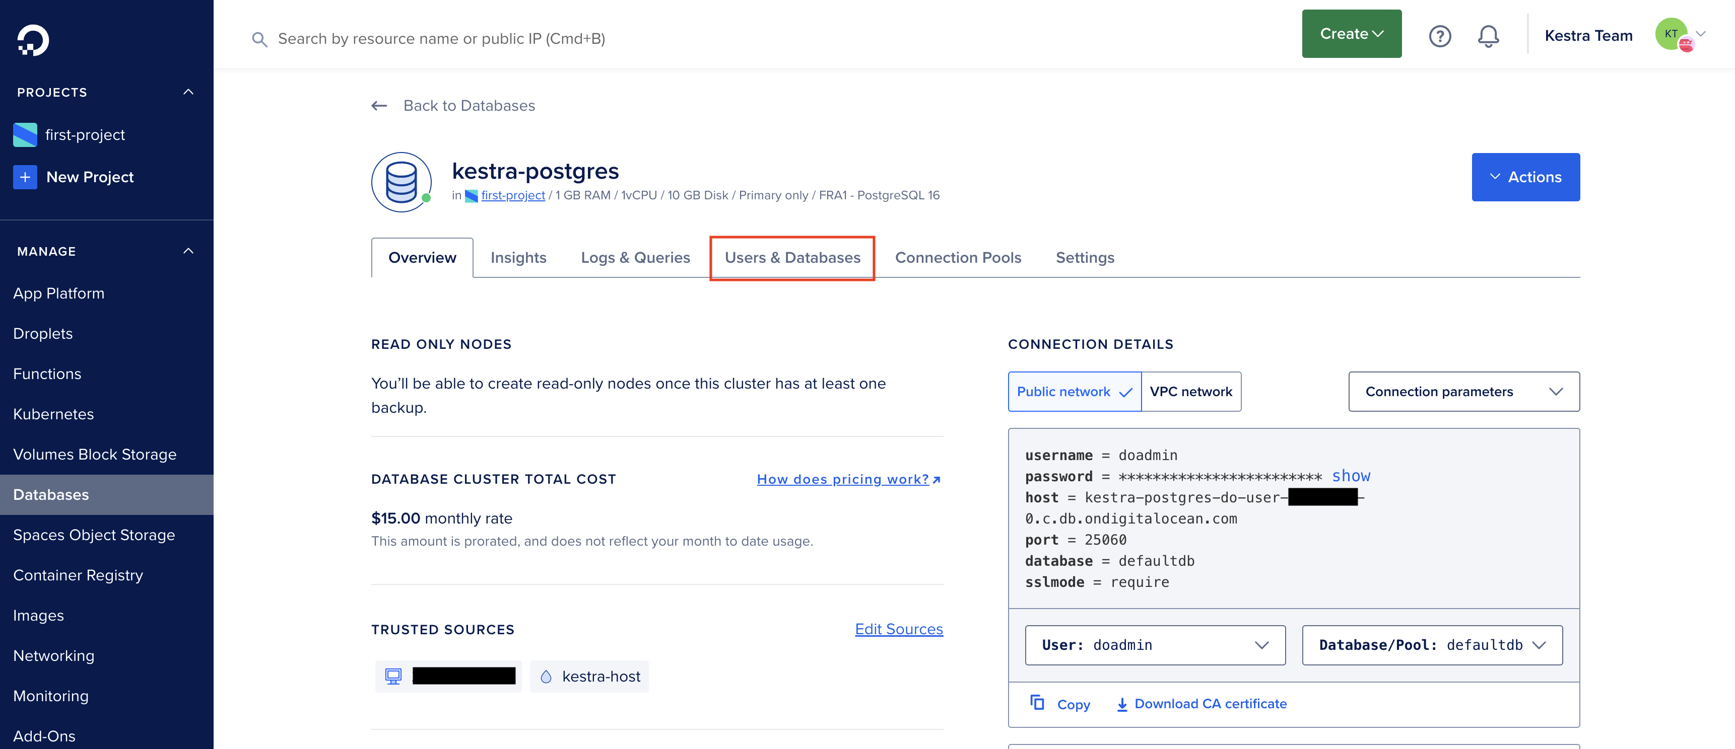Open the help question mark icon

coord(1439,36)
